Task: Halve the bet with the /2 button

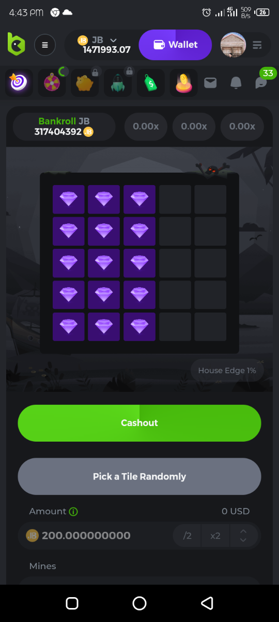Action: tap(188, 535)
